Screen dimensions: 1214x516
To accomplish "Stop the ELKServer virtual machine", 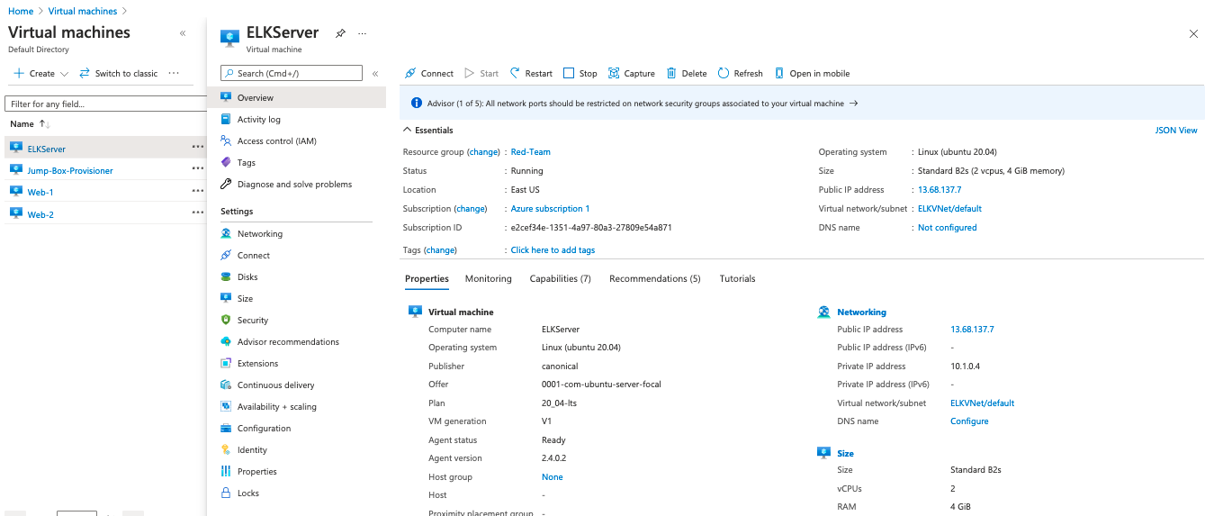I will [x=580, y=73].
